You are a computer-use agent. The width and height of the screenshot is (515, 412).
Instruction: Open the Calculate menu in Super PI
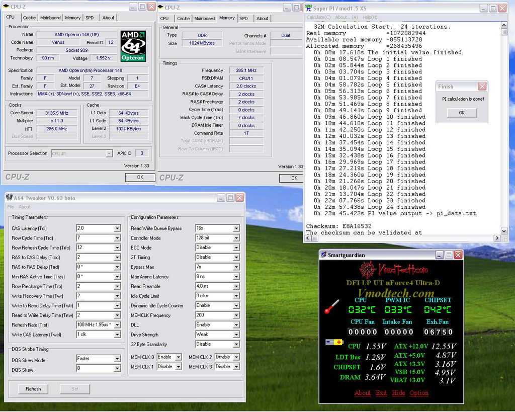319,17
